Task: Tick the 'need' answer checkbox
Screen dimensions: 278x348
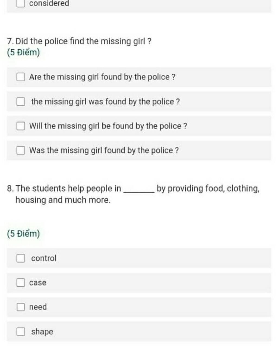Action: (x=21, y=307)
